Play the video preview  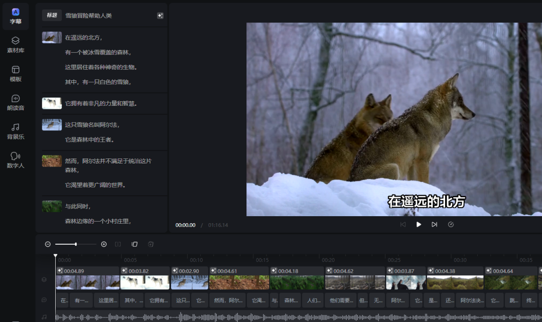419,225
